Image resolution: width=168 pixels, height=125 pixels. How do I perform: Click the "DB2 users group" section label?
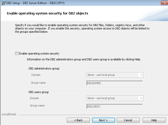pos(38,92)
